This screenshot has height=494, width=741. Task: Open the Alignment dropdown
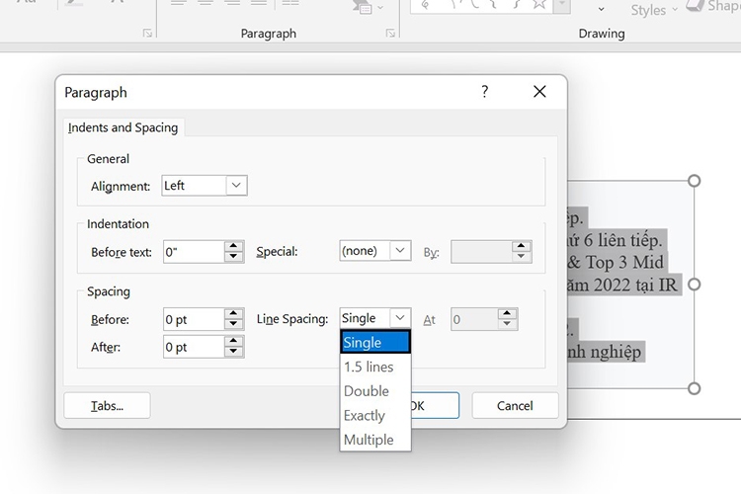click(236, 186)
